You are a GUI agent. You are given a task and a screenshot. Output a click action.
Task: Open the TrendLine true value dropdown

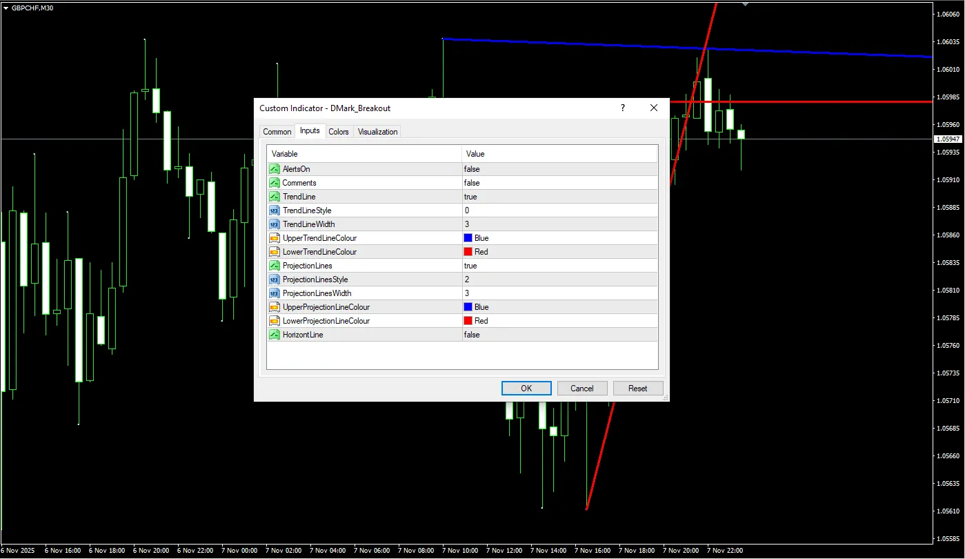470,197
